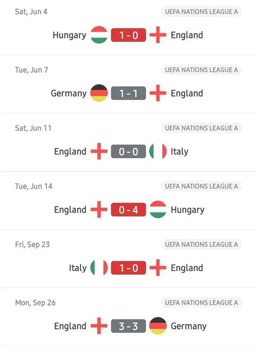257x346 pixels.
Task: Open the 3-3 England vs Germany score
Action: [128, 326]
